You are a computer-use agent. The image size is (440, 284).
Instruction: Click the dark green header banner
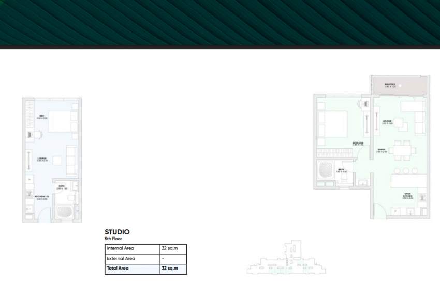click(x=220, y=23)
